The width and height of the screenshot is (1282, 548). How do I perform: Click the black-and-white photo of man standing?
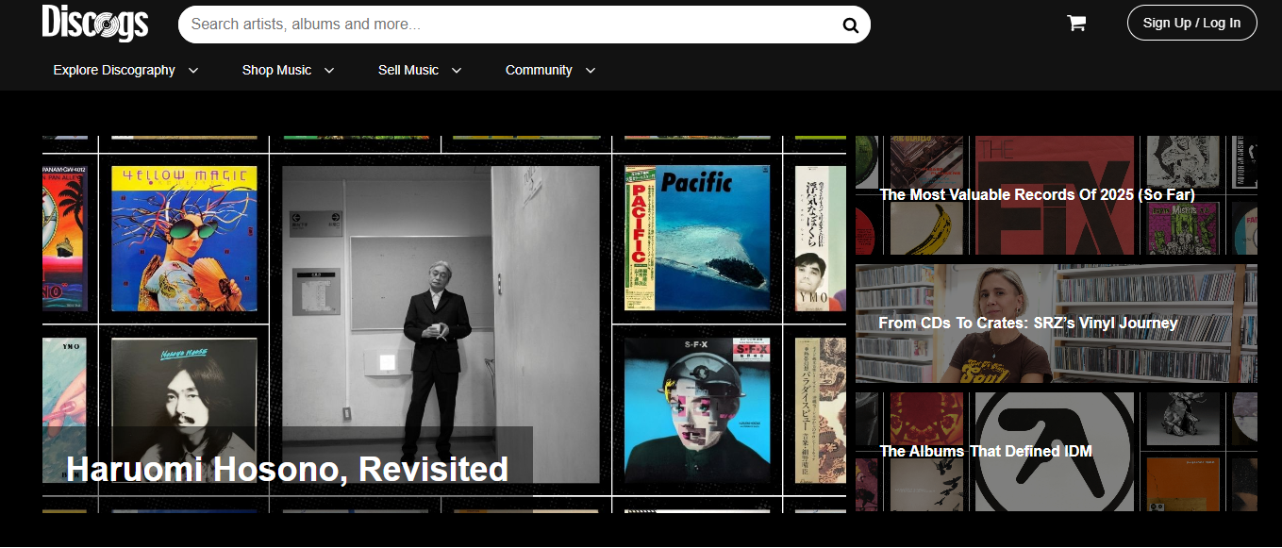[x=441, y=324]
